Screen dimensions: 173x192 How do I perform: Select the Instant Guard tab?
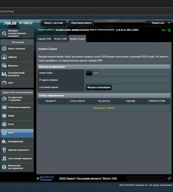(77, 39)
